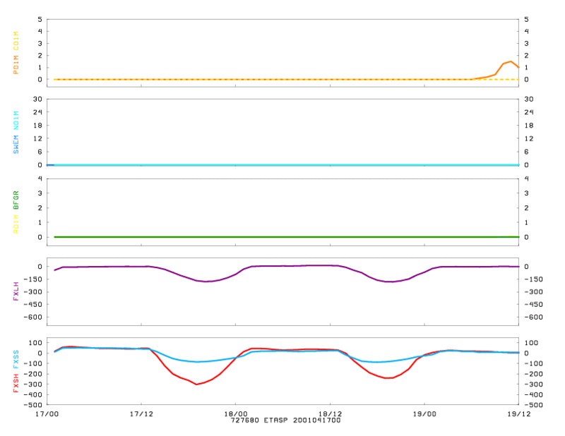Click the red FXSH axis label
The width and height of the screenshot is (565, 436).
click(x=16, y=383)
